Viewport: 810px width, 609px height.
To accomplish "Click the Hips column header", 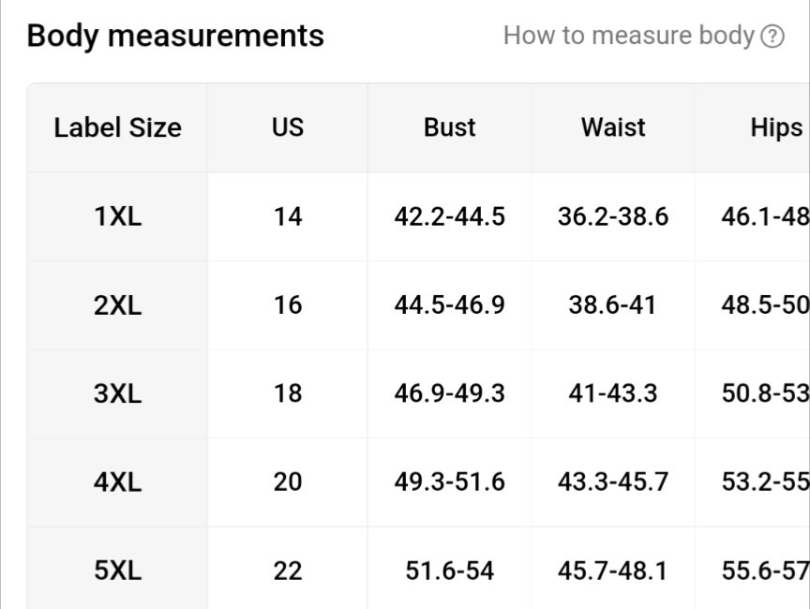I will tap(776, 127).
